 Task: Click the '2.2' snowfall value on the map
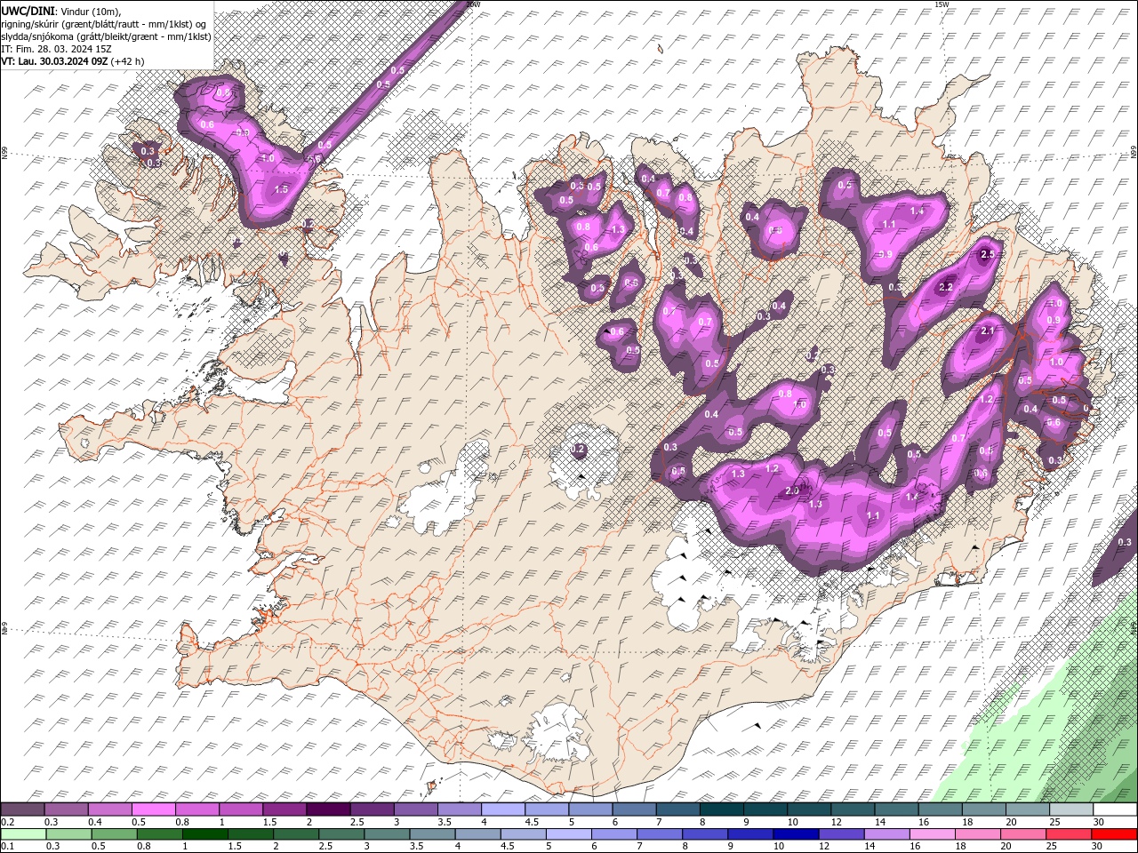pos(946,287)
